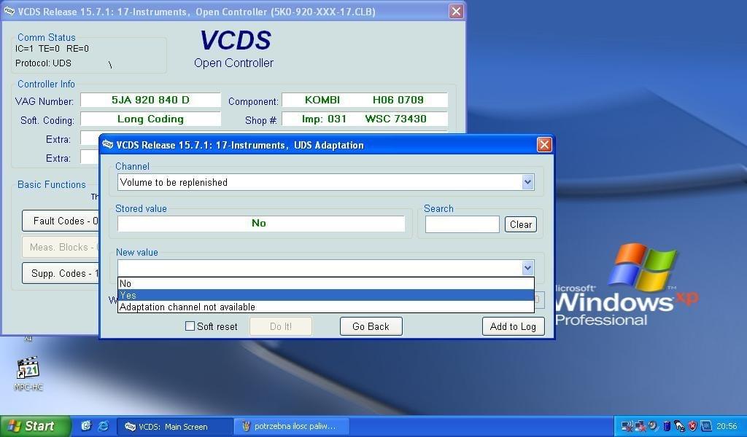Click 'IC=1 TE=0 RE=0' comm status
The width and height of the screenshot is (747, 437).
[x=52, y=49]
